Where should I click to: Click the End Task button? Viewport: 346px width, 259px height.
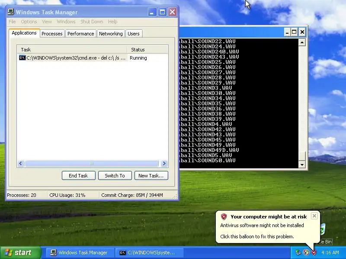point(79,176)
